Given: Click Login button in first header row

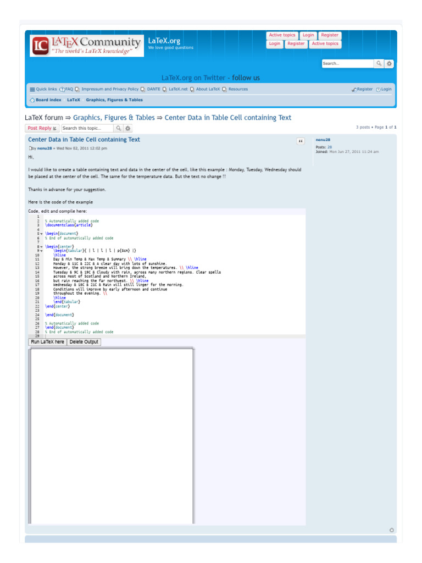Looking at the screenshot, I should click(308, 35).
